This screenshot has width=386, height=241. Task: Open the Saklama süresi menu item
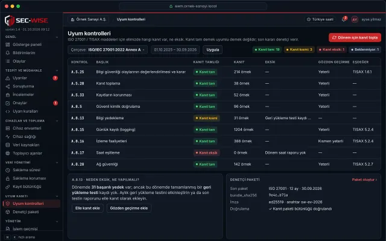coord(31,170)
